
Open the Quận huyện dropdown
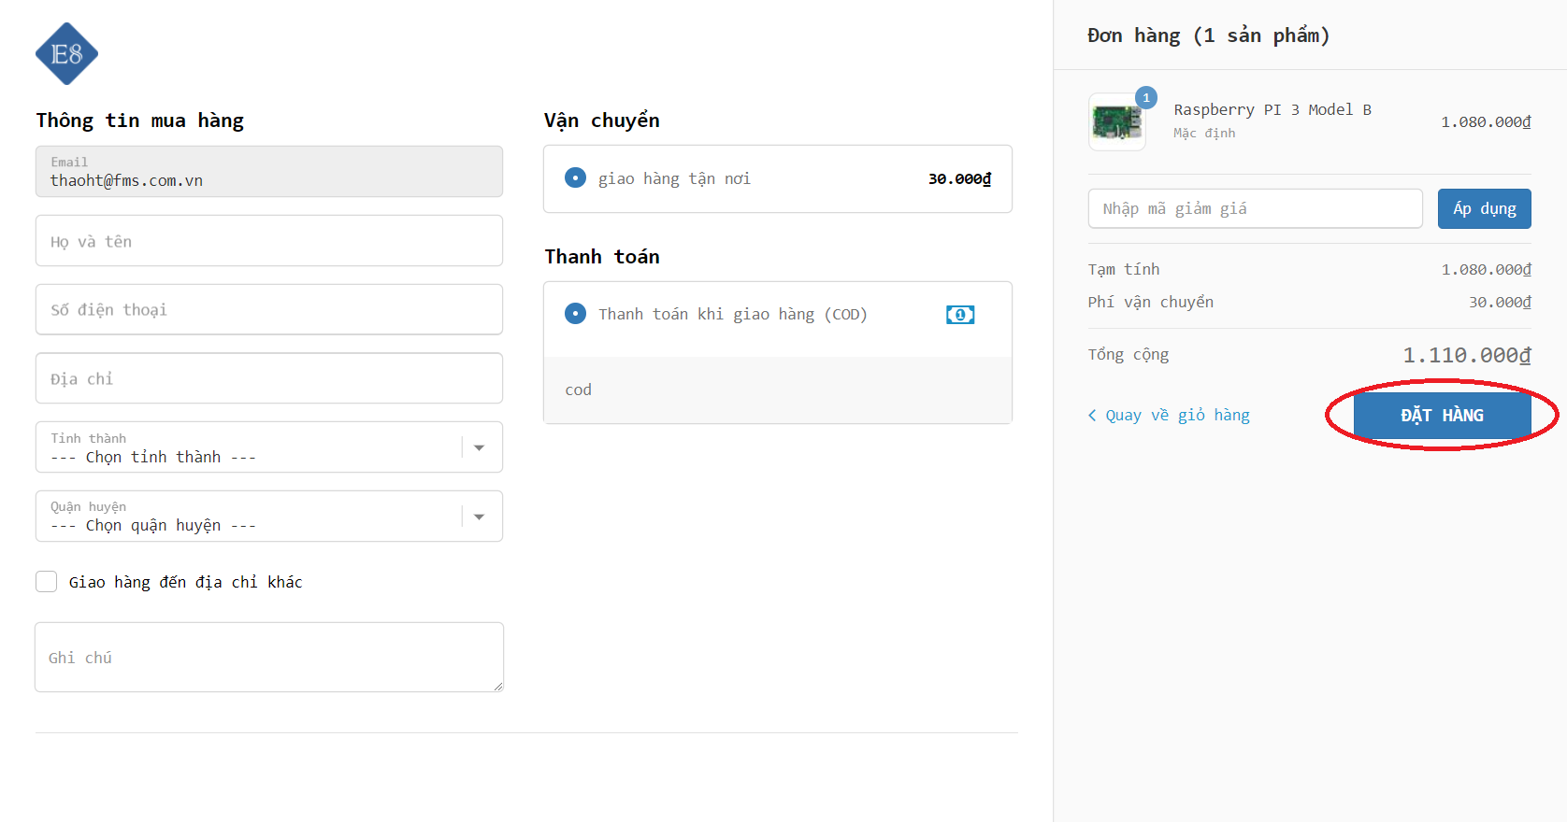tap(269, 517)
